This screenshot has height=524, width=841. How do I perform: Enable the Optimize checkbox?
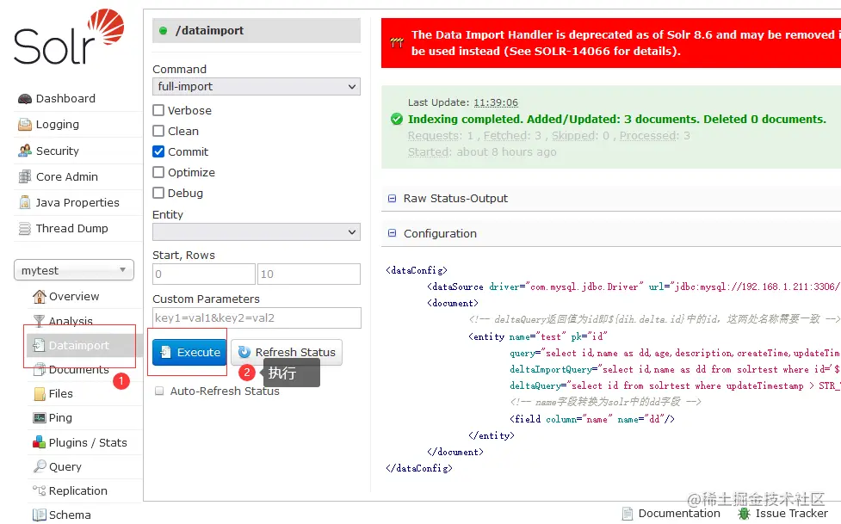click(x=158, y=172)
